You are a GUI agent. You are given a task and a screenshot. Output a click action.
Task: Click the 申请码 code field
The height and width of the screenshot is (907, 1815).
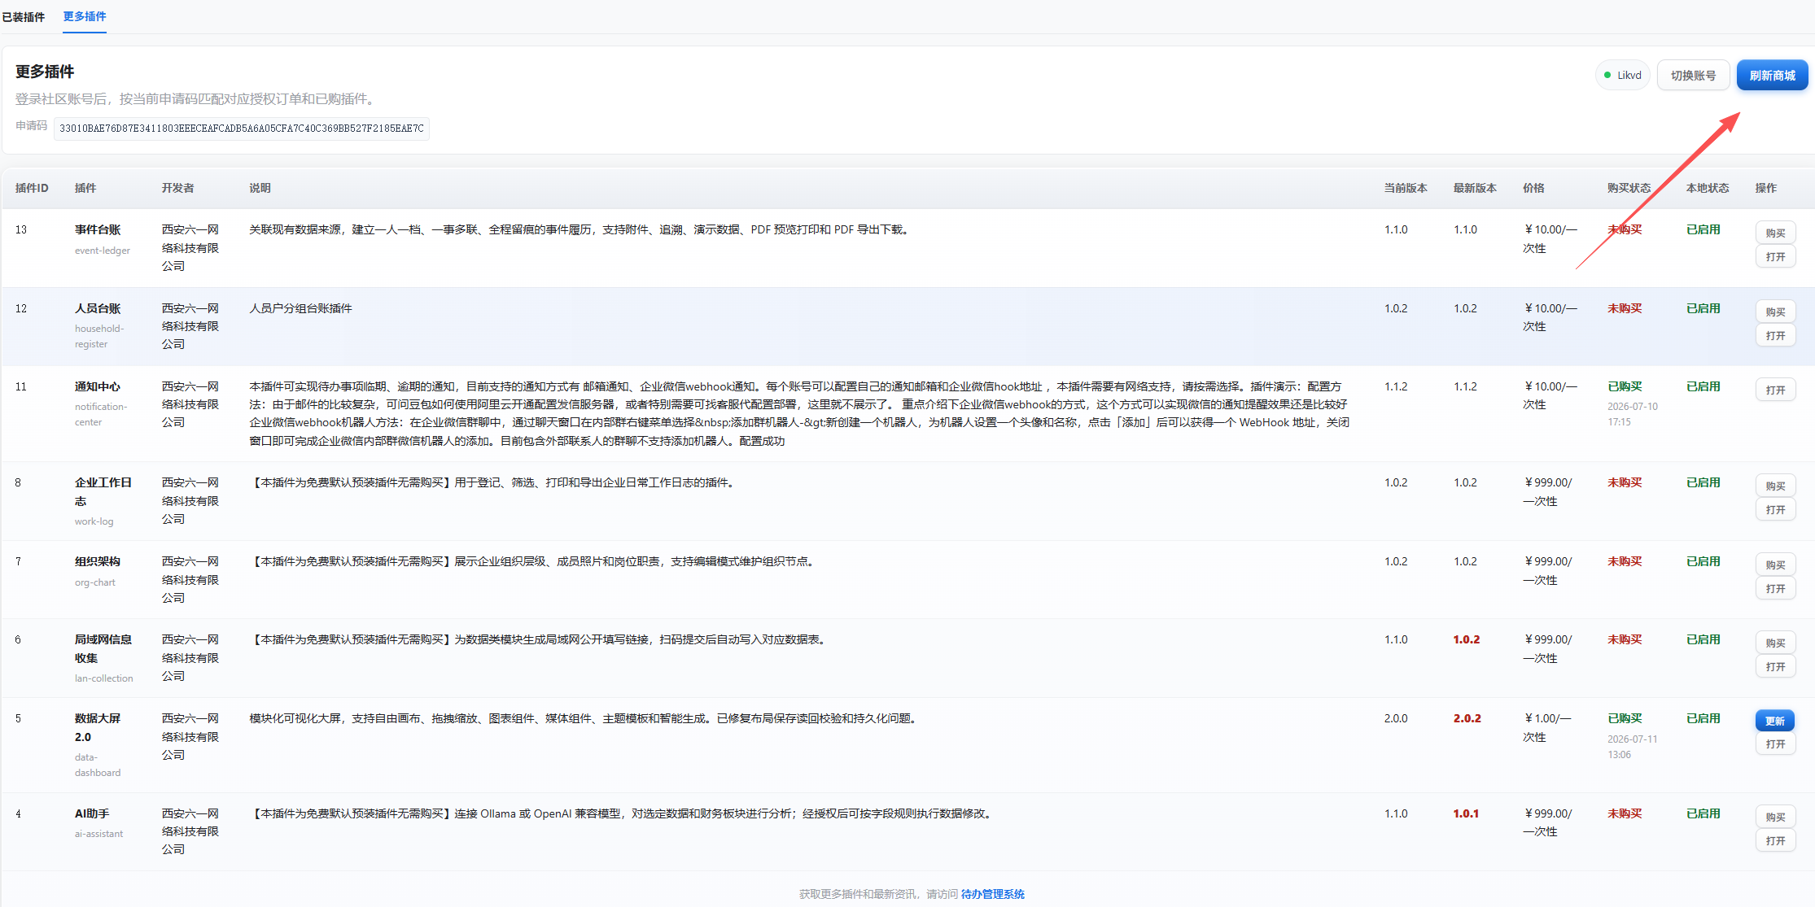pyautogui.click(x=242, y=128)
